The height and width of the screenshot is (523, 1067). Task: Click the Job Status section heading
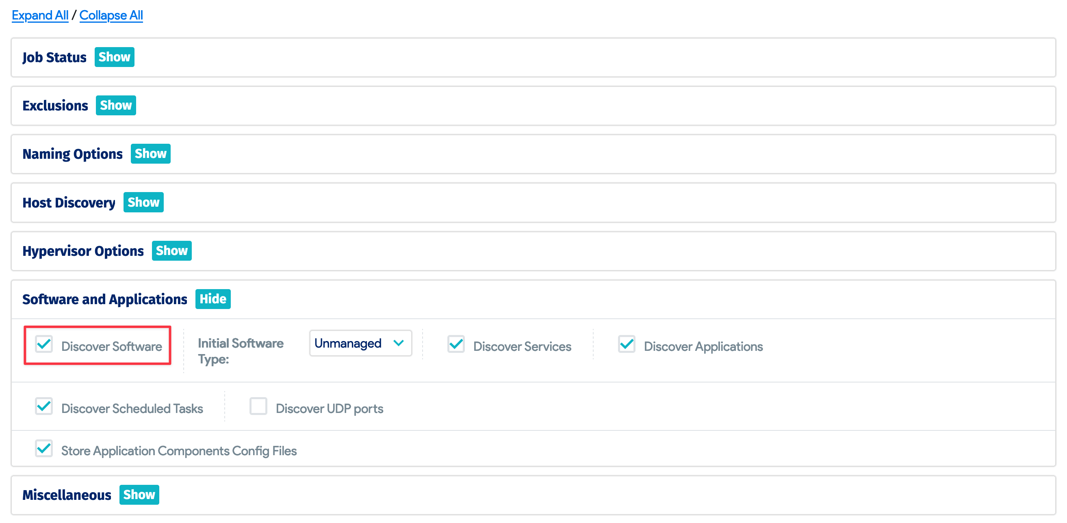pos(54,57)
